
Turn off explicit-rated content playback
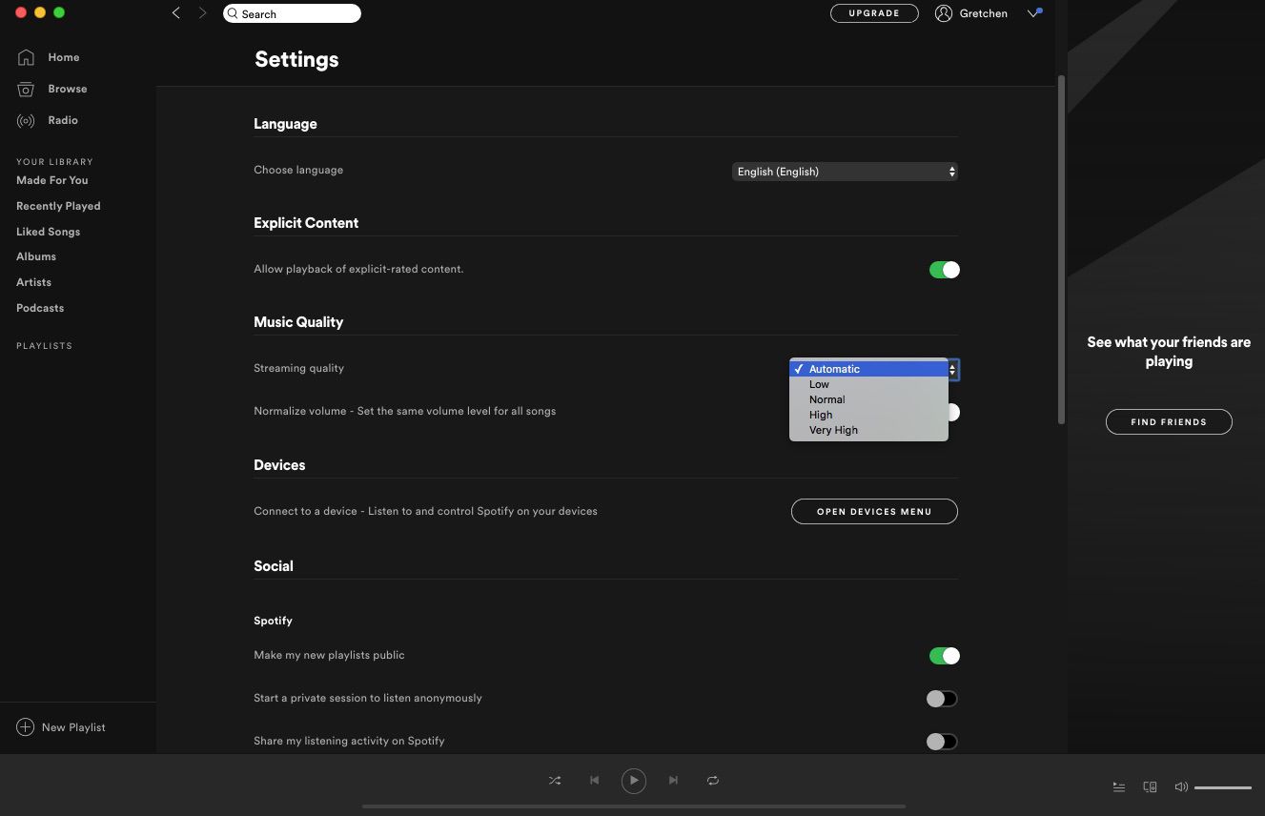944,270
